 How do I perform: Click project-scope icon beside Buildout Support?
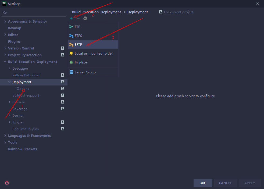pyautogui.click(x=63, y=95)
